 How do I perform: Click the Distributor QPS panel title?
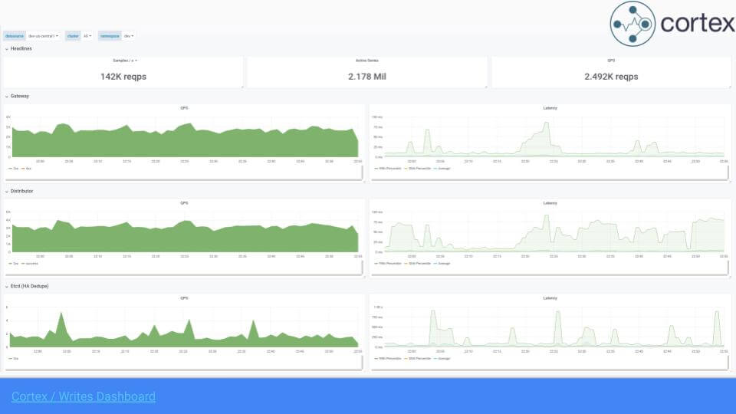pos(184,203)
